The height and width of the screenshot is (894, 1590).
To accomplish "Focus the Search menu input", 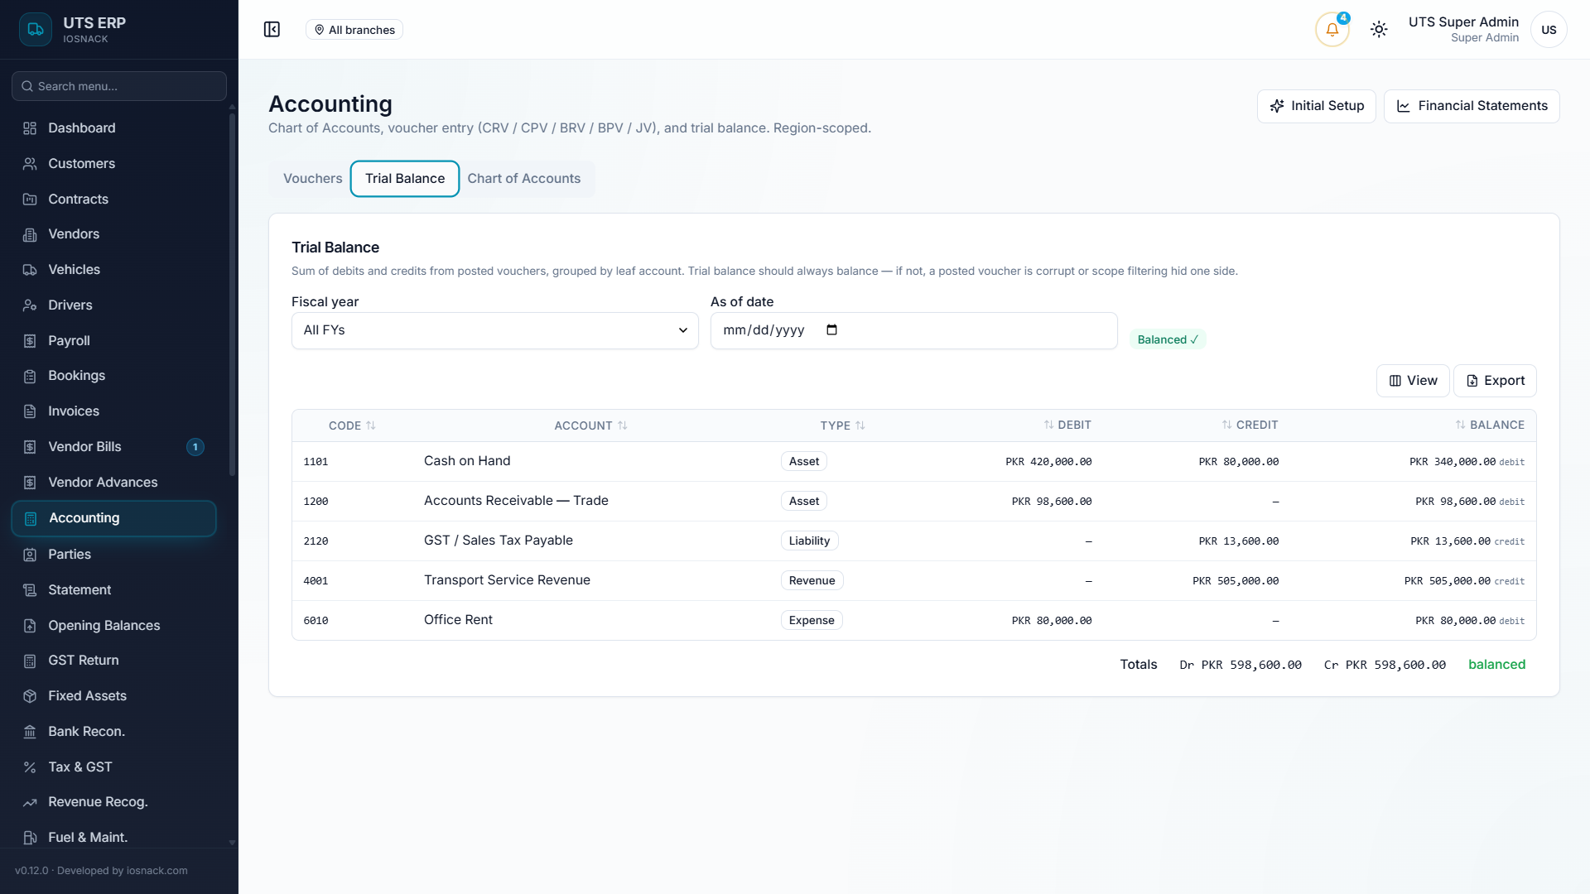I will click(x=119, y=86).
